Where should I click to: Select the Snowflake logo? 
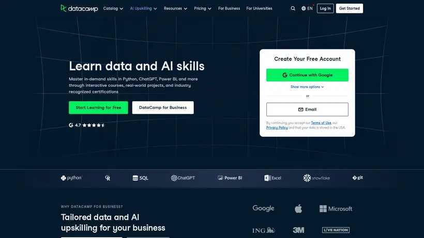click(316, 178)
